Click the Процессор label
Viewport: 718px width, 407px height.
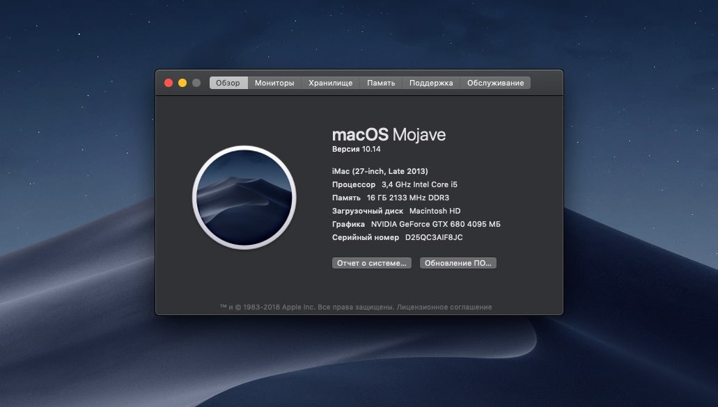354,185
